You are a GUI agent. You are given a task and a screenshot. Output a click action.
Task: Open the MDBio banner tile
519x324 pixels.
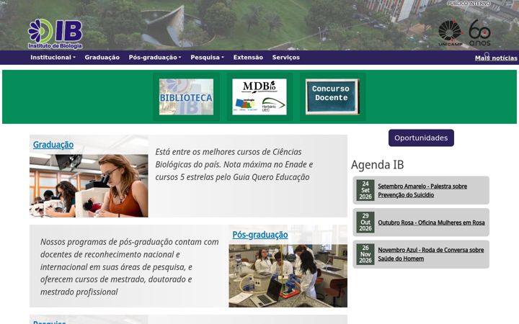point(259,97)
